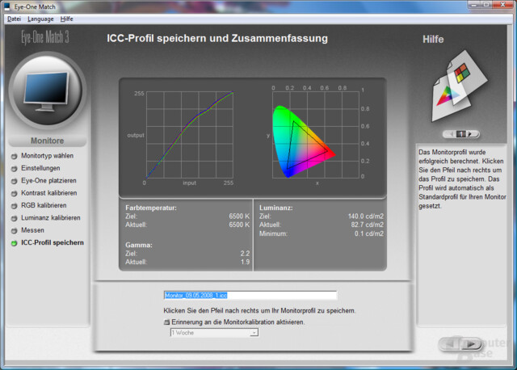This screenshot has width=517, height=370.
Task: Select the Eye-One platzieren step
Action: click(48, 180)
